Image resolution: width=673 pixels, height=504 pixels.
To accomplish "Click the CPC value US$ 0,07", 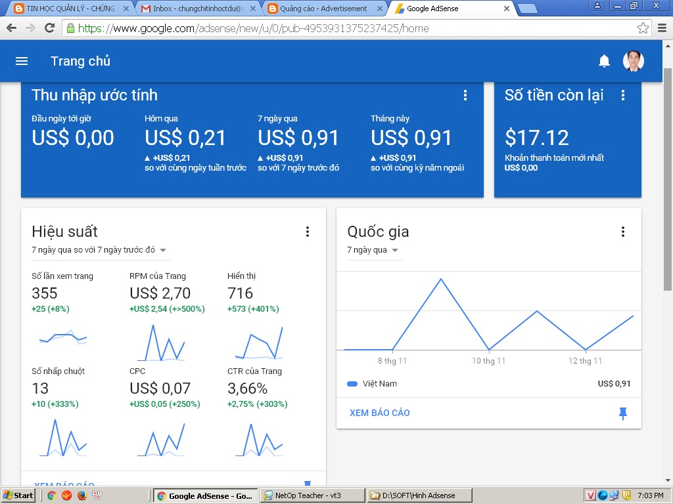I will click(160, 388).
